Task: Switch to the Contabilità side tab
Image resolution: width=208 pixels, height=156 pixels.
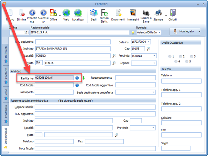Action: [x=6, y=114]
